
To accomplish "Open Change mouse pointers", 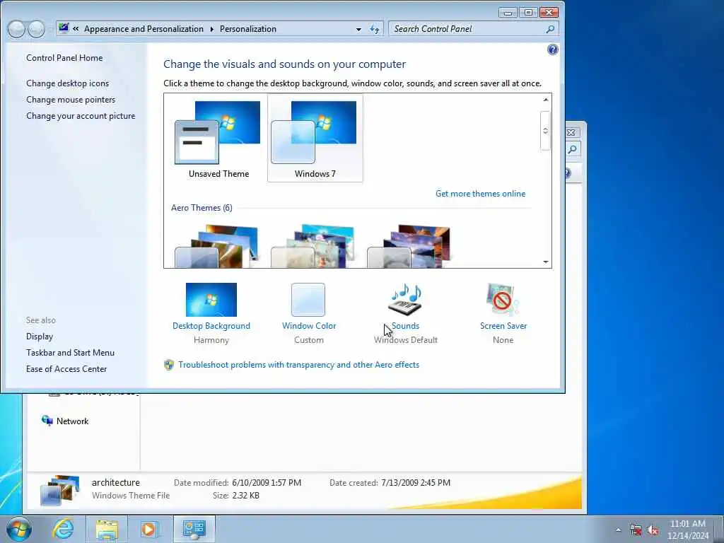I will click(x=71, y=99).
